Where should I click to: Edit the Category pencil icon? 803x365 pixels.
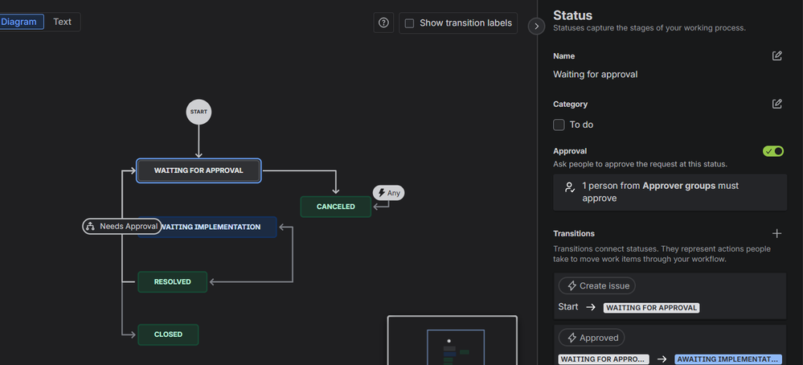777,104
